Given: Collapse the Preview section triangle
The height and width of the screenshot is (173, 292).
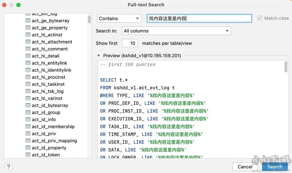Looking at the screenshot, I should click(98, 55).
